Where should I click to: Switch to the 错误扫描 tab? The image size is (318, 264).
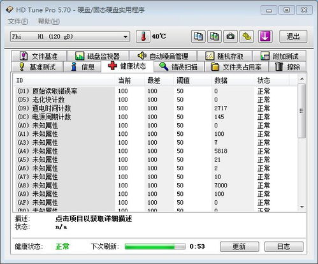pos(178,67)
